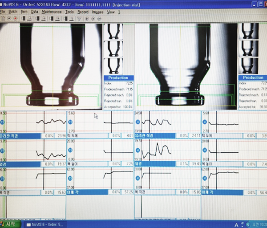This screenshot has height=228, width=267.
Task: Click the blue 15 circle on left 목 두께 chart
Action: point(69,122)
